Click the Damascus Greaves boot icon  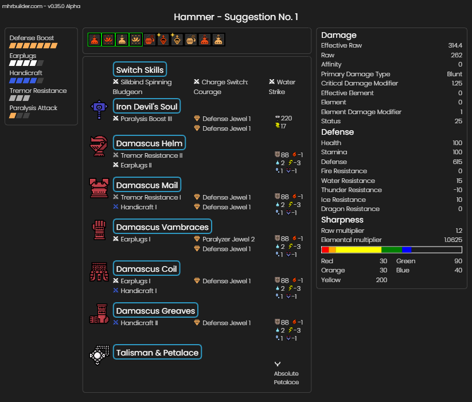pyautogui.click(x=99, y=314)
